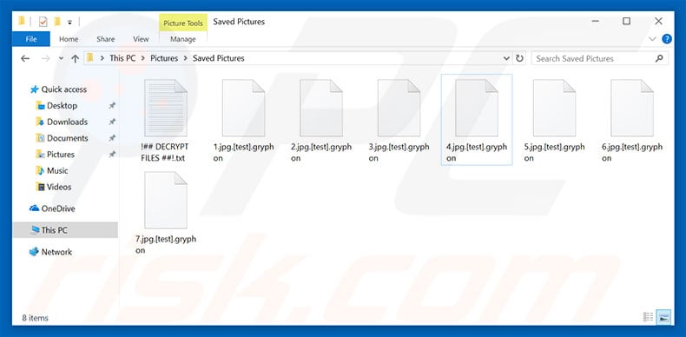Refresh the Saved Pictures folder
Viewport: 686px width, 337px height.
pyautogui.click(x=519, y=58)
